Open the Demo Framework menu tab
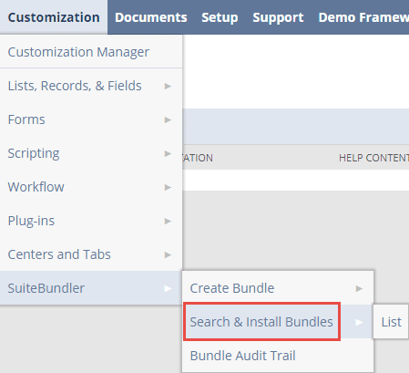Viewport: 409px width, 373px height. [x=363, y=17]
